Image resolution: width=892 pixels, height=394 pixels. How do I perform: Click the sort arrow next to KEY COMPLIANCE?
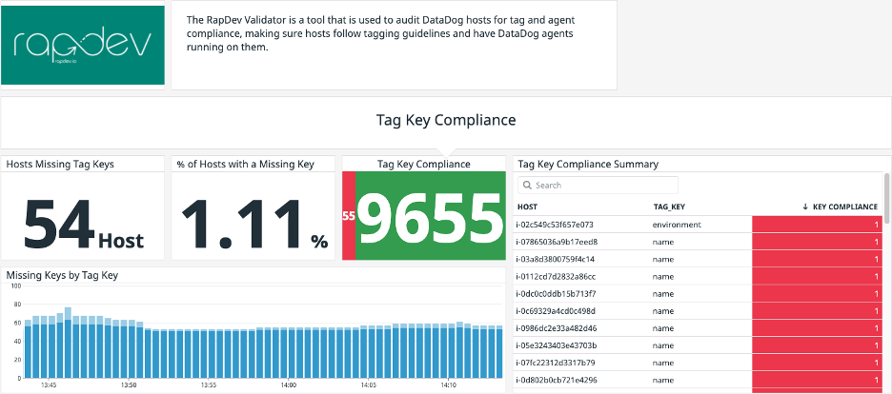point(805,207)
